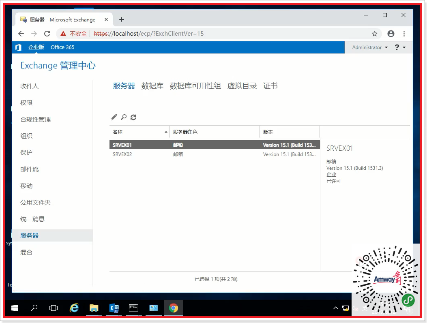427x323 pixels.
Task: Click the magnifier search icon in toolbar
Action: (124, 117)
